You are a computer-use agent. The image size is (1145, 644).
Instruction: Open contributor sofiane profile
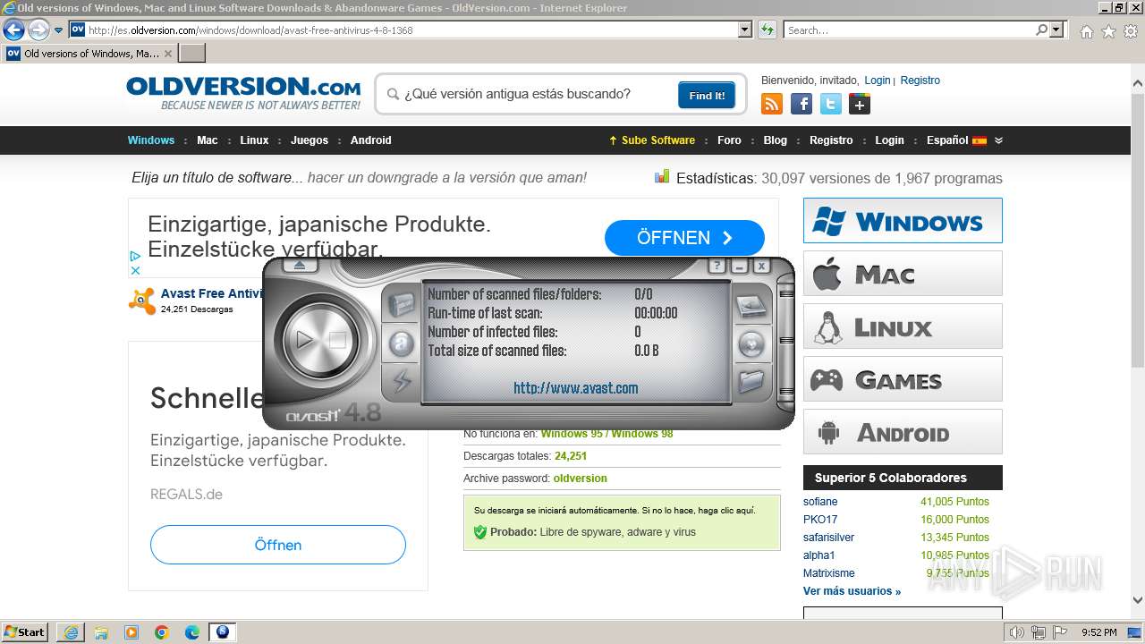coord(820,502)
